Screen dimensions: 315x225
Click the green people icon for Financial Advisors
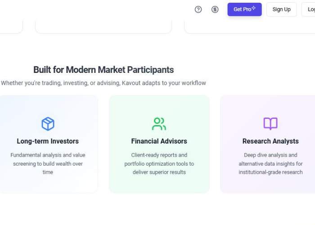pos(159,124)
